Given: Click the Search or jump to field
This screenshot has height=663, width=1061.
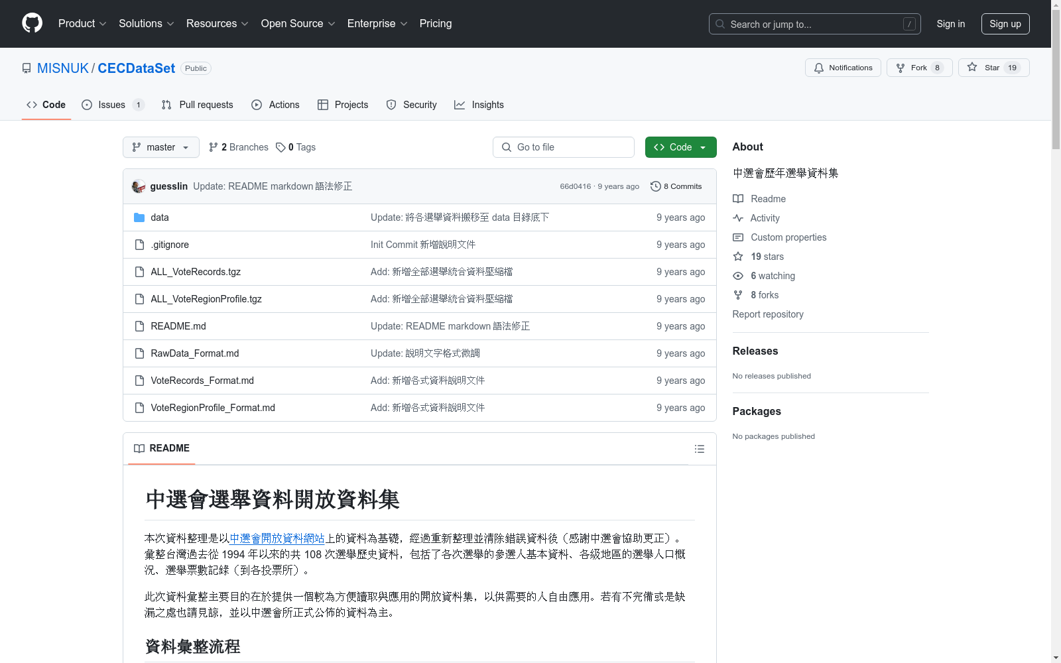Looking at the screenshot, I should point(815,24).
